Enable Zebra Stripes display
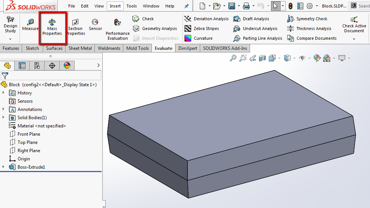Screen dimensions: 370x208 [x=202, y=28]
